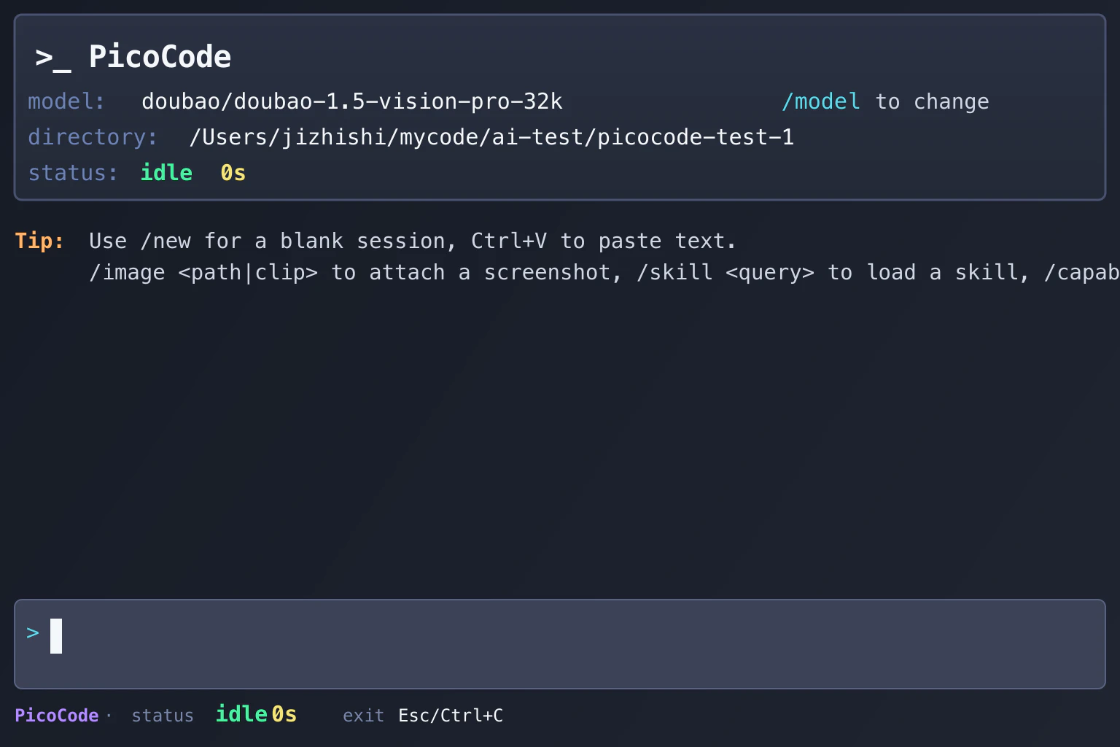1120x747 pixels.
Task: Click the Esc/Ctrl+C shortcut hint
Action: point(451,716)
